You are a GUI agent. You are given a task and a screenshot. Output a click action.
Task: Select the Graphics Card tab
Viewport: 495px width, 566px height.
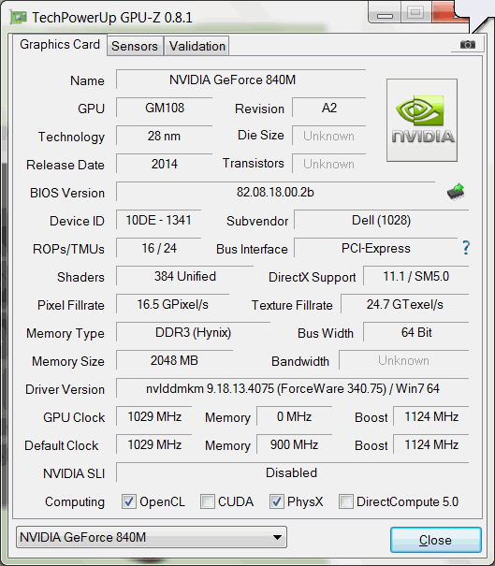click(x=60, y=45)
